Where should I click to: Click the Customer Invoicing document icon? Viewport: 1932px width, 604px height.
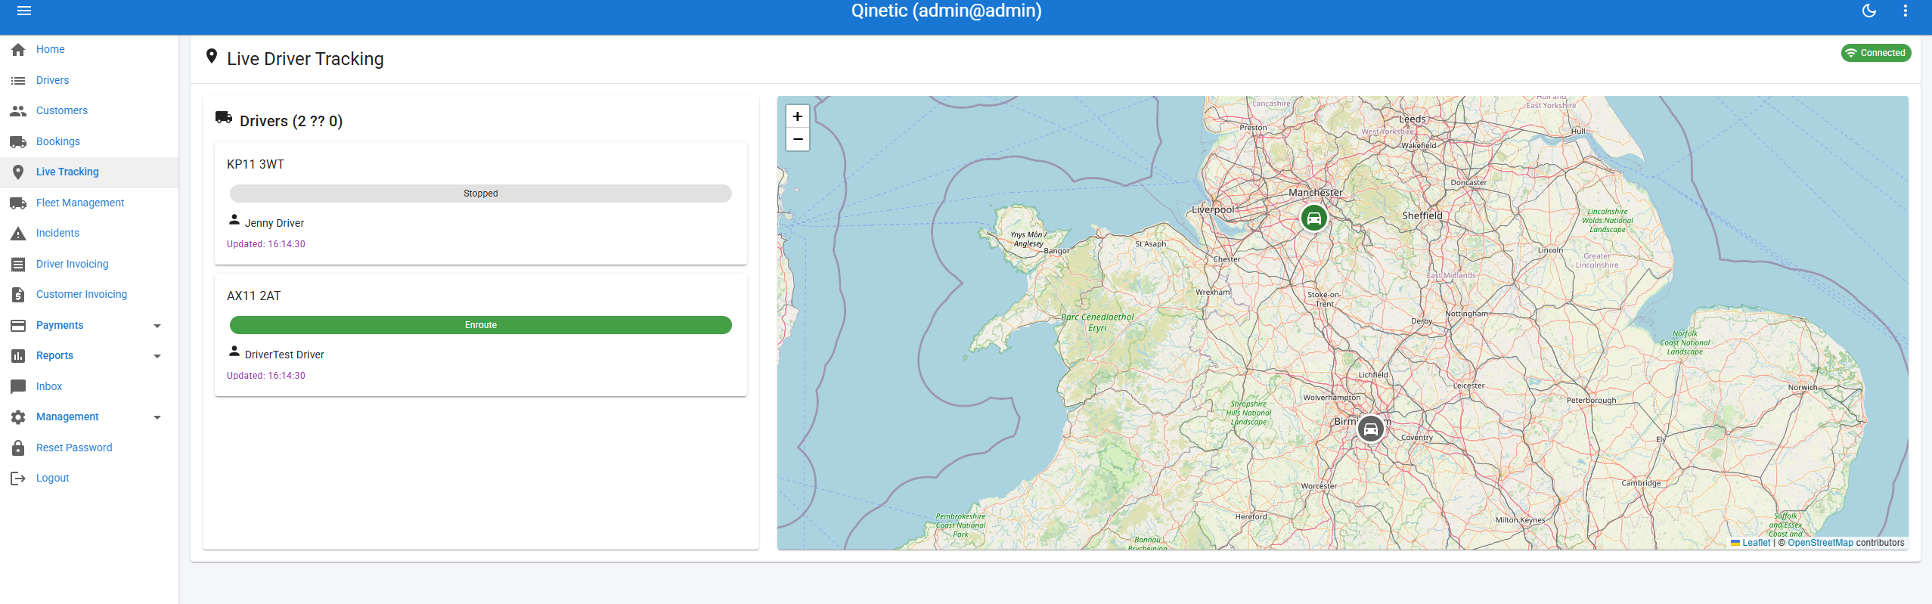click(x=18, y=295)
